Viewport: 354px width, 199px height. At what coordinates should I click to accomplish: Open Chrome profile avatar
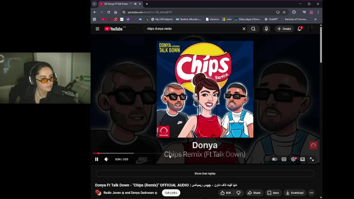(x=311, y=12)
